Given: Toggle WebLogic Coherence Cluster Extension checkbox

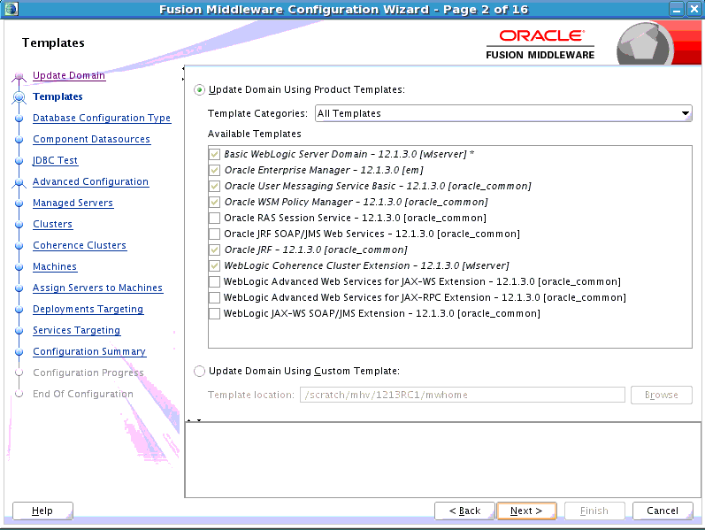Looking at the screenshot, I should [x=215, y=266].
